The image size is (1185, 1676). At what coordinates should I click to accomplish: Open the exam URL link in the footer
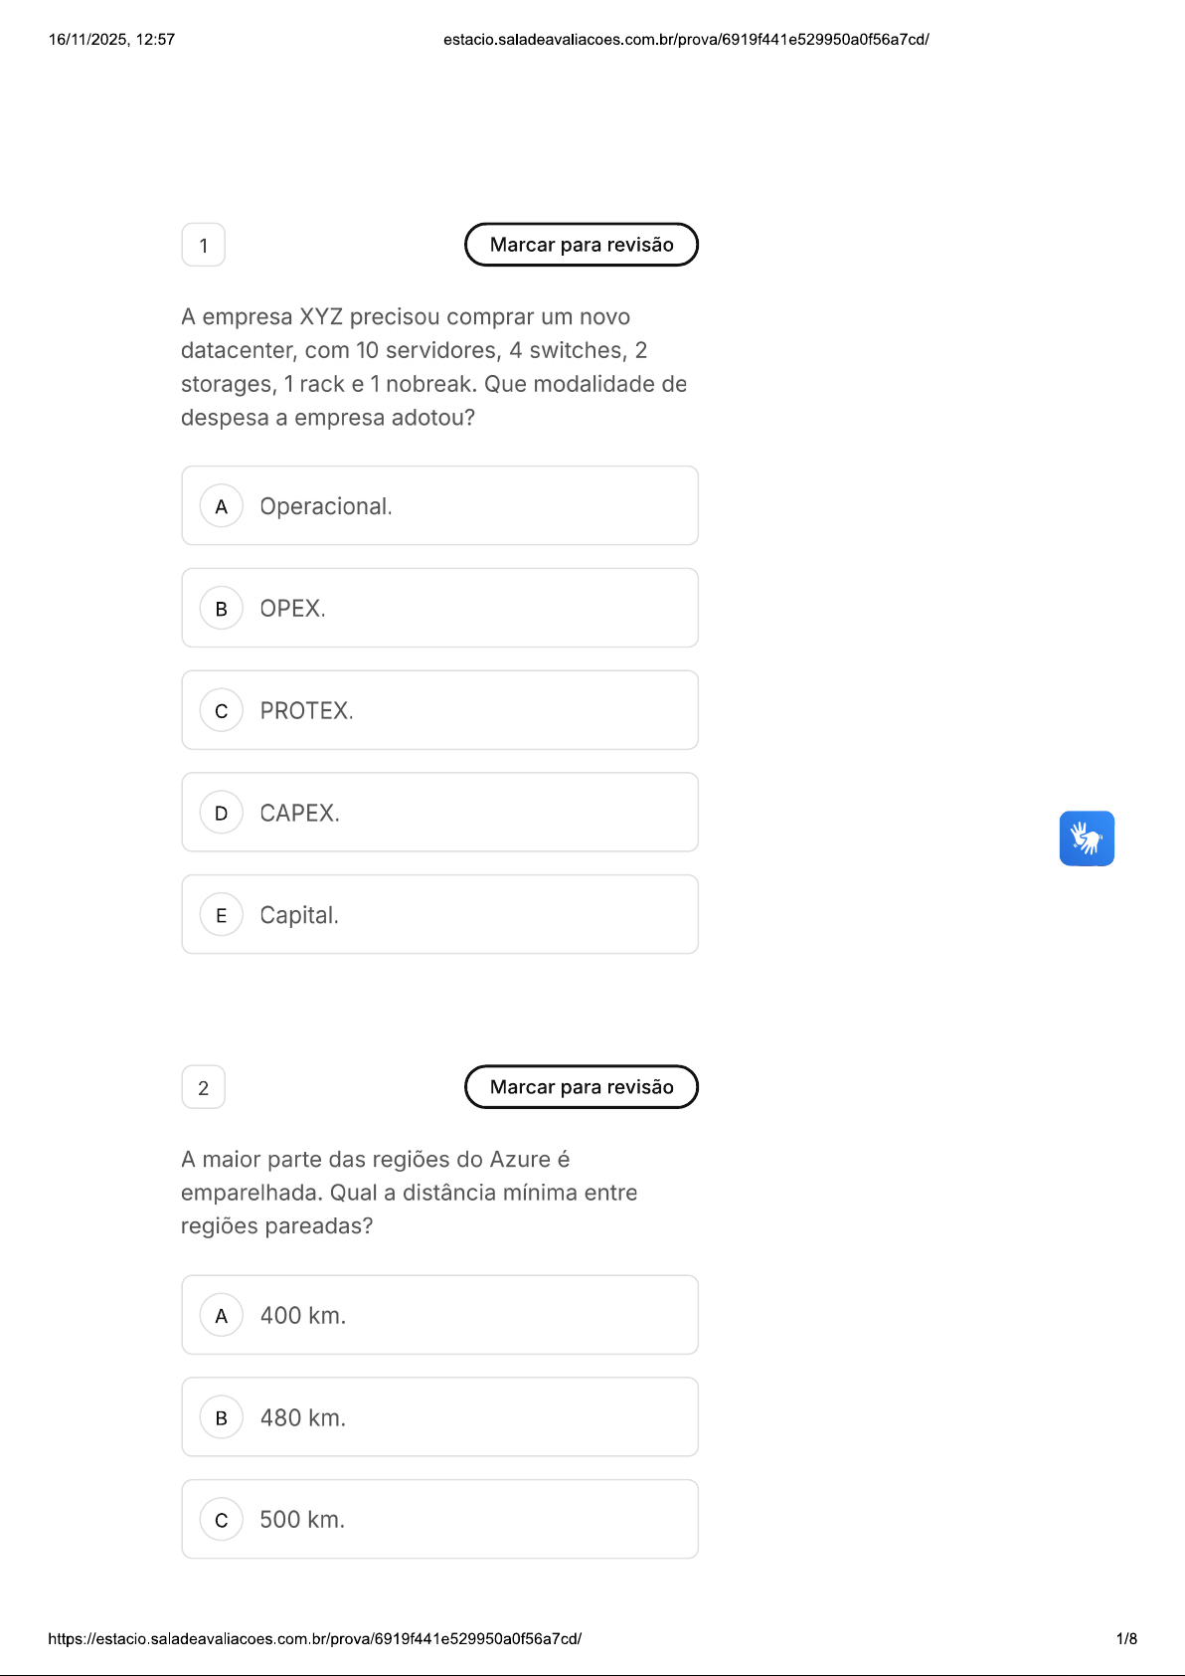(314, 1638)
